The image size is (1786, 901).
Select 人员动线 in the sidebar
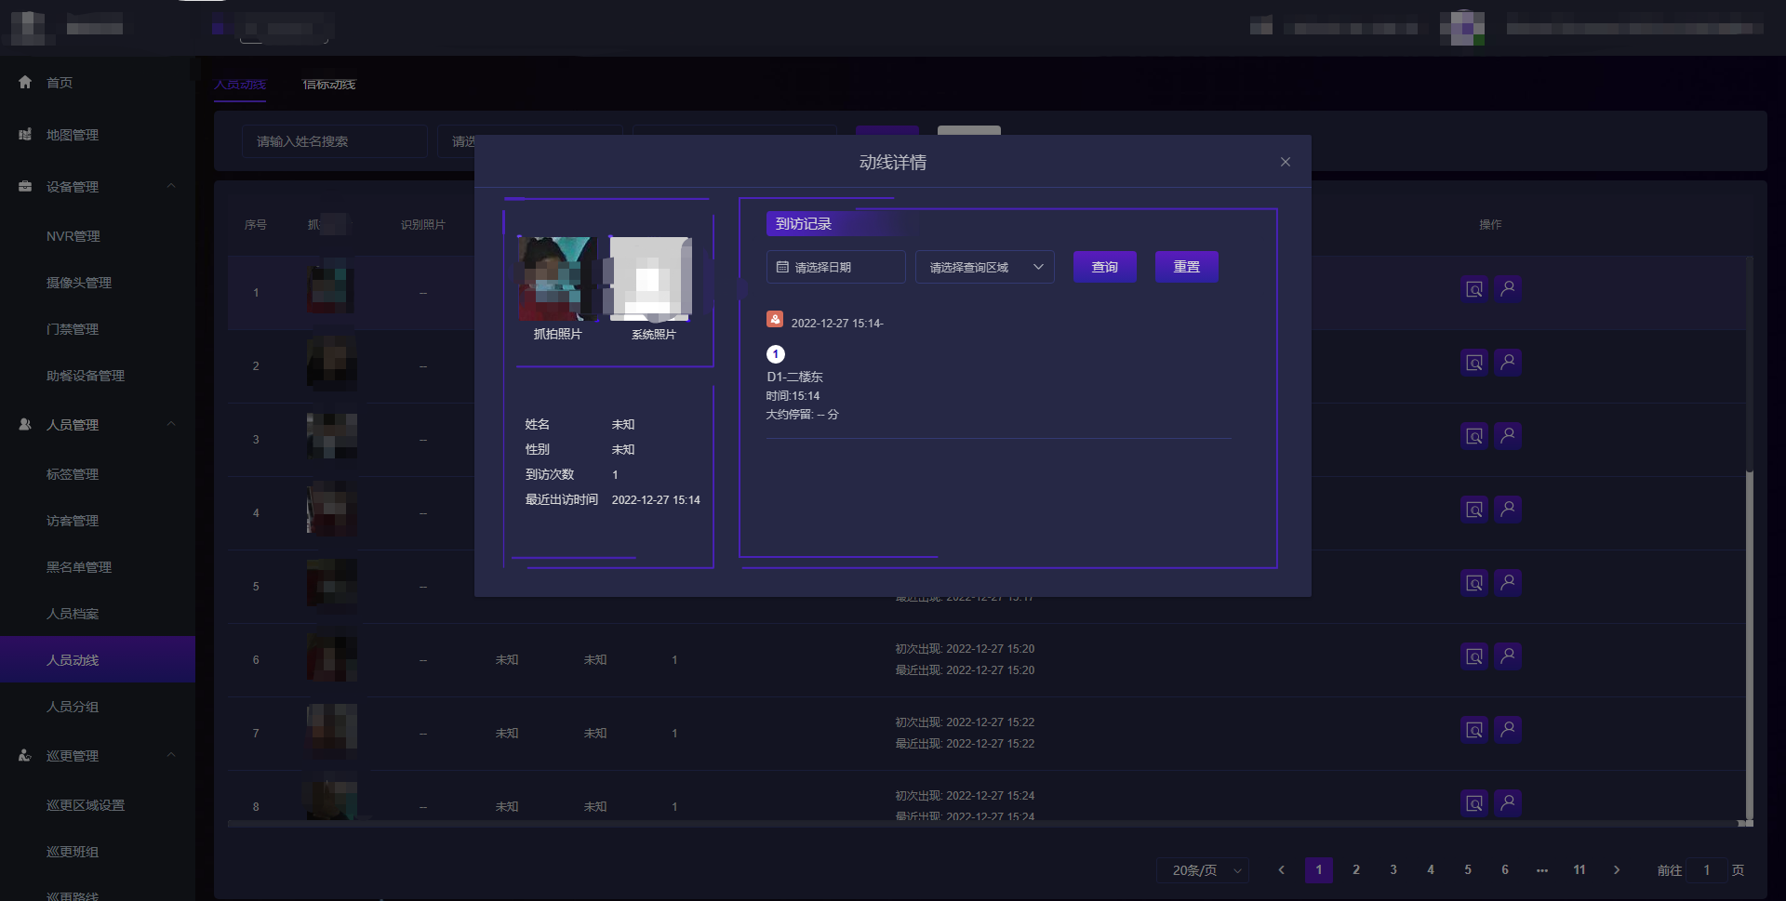(98, 660)
